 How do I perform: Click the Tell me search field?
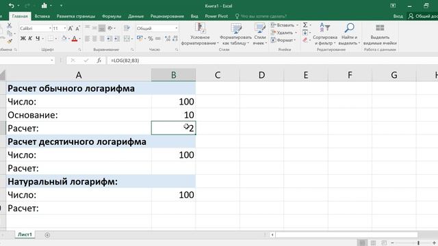(261, 16)
